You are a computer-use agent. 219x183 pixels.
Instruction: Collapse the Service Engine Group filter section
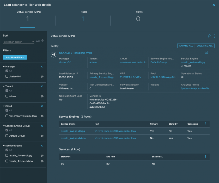[x=4, y=126]
